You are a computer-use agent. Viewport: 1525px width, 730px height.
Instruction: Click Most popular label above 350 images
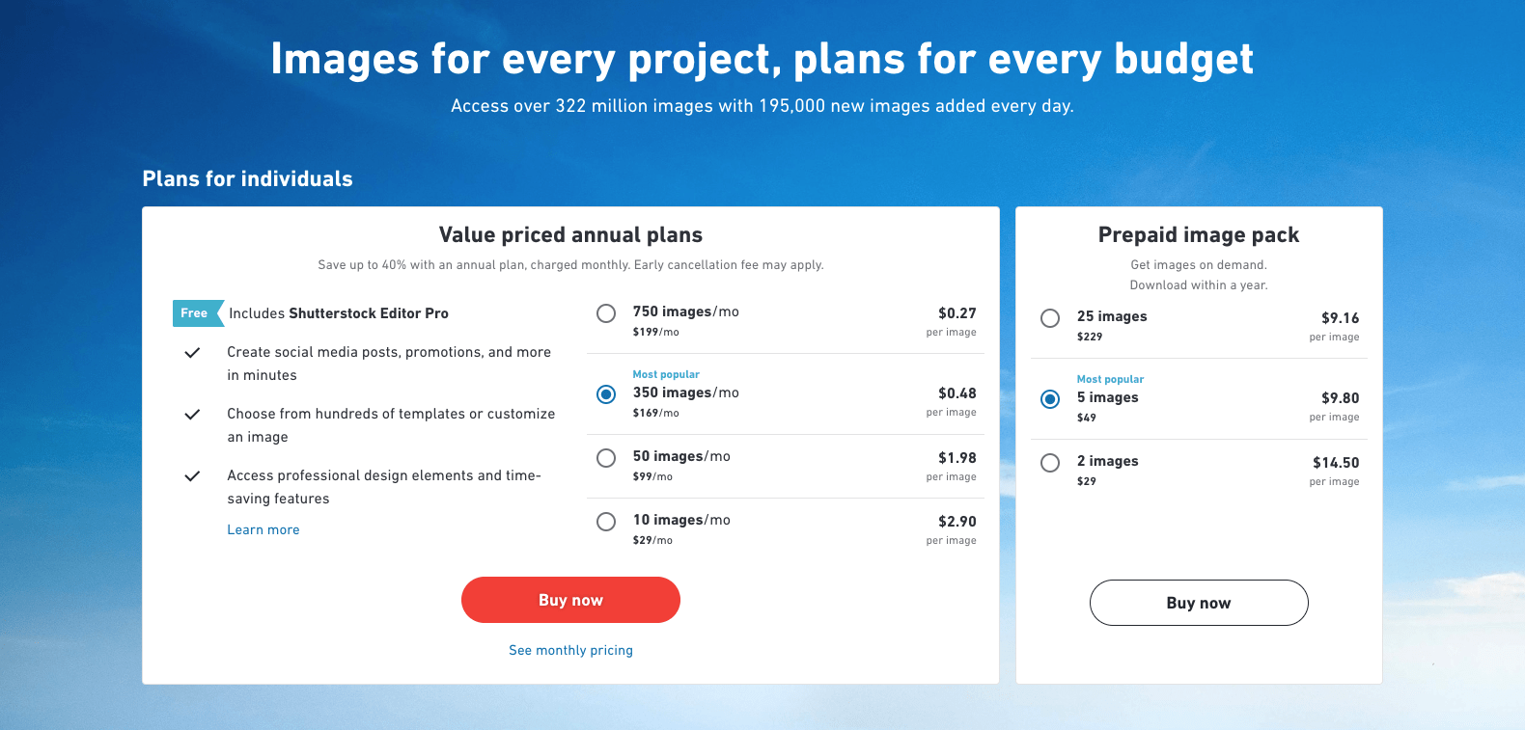(x=666, y=374)
